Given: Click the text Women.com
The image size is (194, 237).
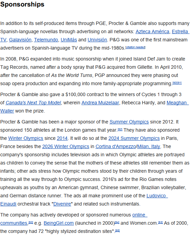Looking at the screenshot, I should [144, 223].
